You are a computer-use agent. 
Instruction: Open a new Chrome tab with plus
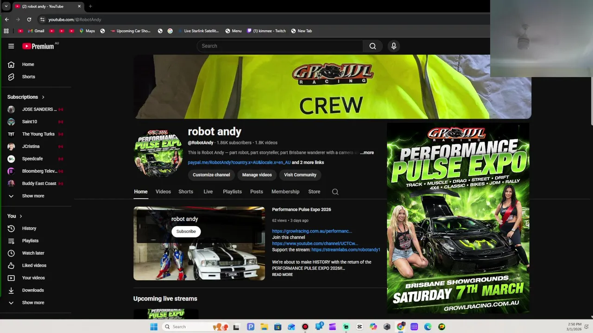coord(90,6)
